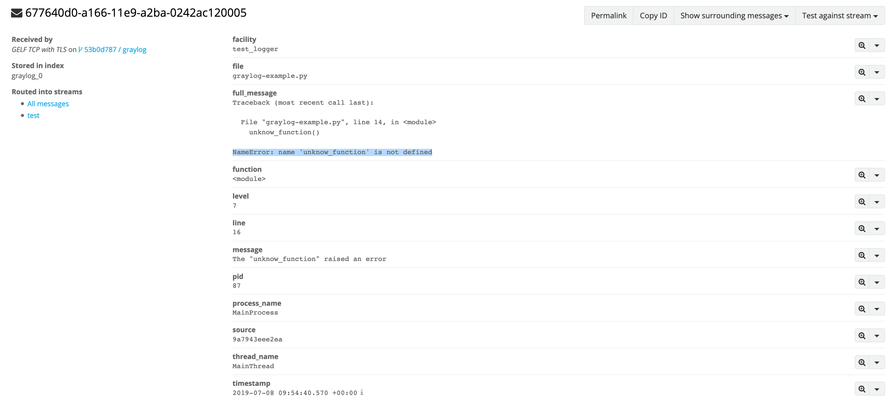Open the graylog input link under Received by
The image size is (892, 406).
(x=135, y=49)
